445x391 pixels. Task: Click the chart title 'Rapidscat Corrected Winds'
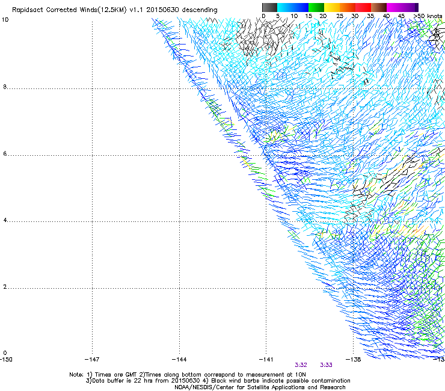tap(55, 10)
